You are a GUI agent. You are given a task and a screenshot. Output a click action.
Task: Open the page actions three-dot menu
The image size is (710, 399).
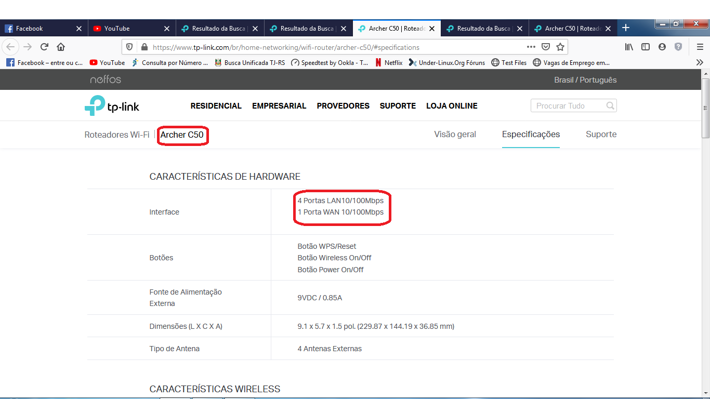tap(531, 47)
